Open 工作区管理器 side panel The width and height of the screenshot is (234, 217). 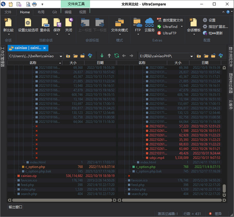3,57
